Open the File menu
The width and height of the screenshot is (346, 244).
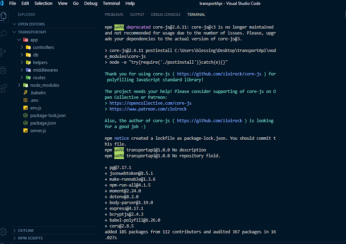coord(12,3)
